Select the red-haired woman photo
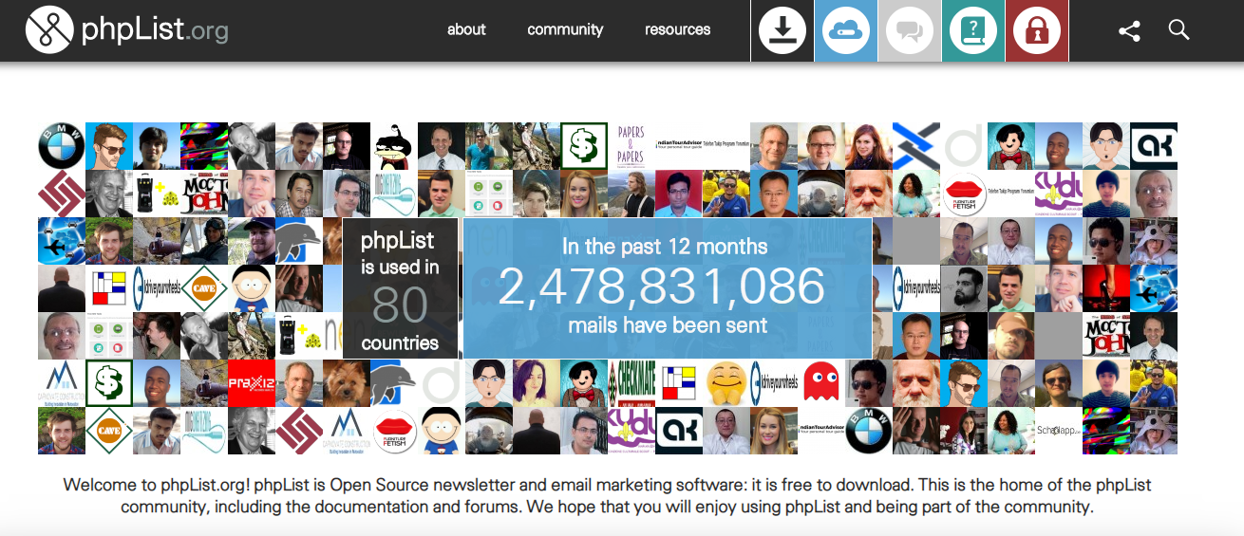This screenshot has width=1244, height=536. 869,146
